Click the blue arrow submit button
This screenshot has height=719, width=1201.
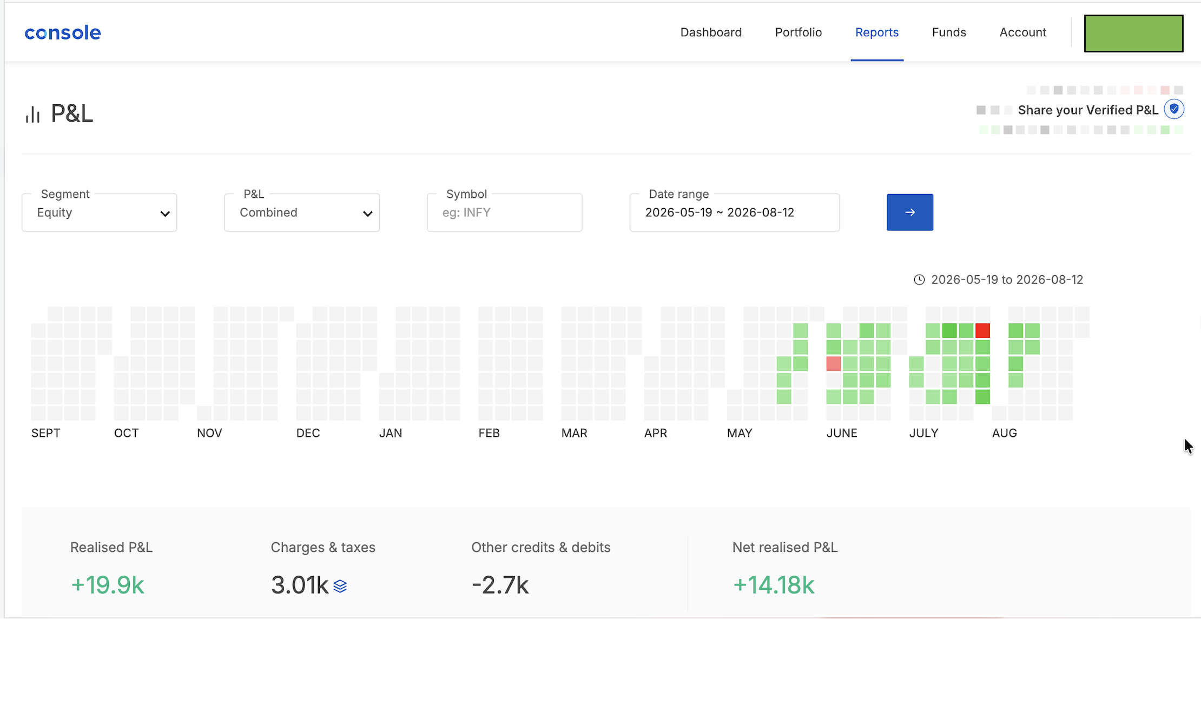[x=910, y=212]
